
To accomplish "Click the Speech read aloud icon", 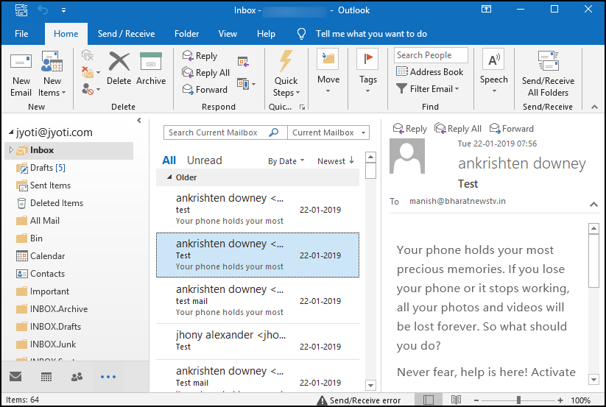I will (493, 61).
